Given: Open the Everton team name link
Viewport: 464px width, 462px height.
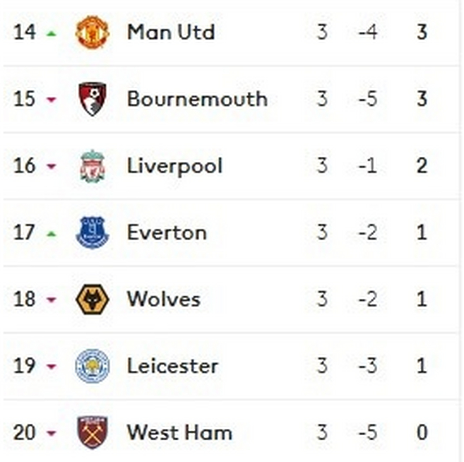Looking at the screenshot, I should 167,233.
